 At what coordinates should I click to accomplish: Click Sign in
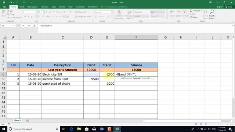coord(220,7)
